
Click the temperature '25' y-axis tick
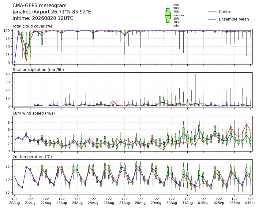[x=8, y=192]
